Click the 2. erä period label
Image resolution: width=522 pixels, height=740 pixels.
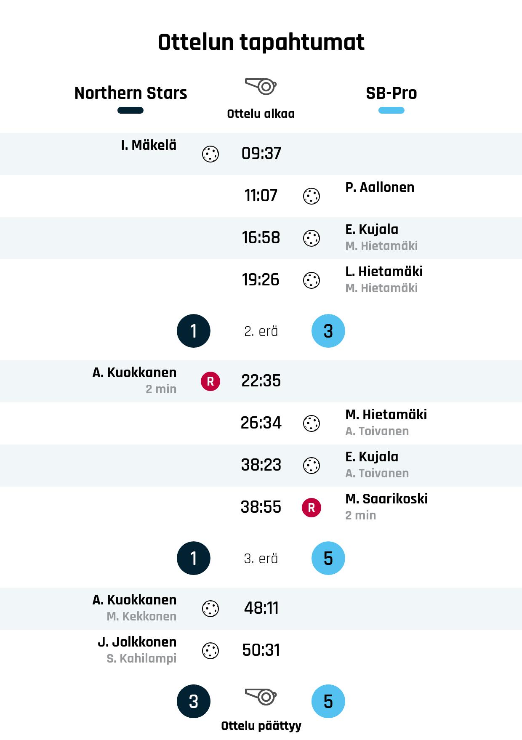[x=261, y=331]
